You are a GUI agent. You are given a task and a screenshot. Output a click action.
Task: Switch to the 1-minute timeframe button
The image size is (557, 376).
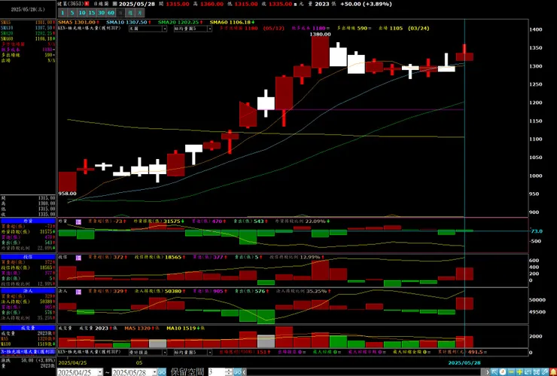[62, 13]
